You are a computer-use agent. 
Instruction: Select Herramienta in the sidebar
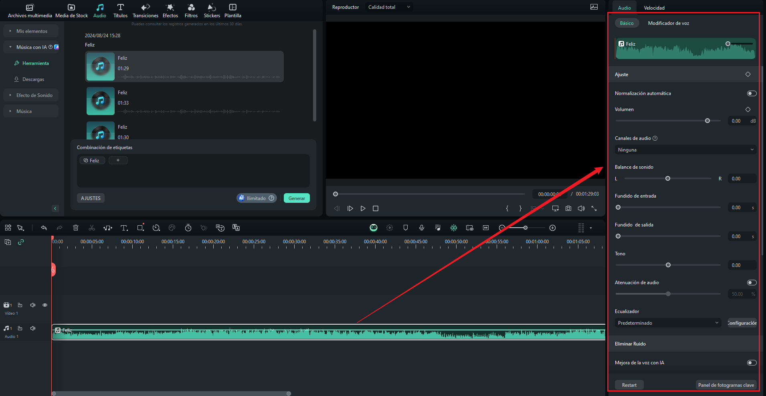[32, 63]
